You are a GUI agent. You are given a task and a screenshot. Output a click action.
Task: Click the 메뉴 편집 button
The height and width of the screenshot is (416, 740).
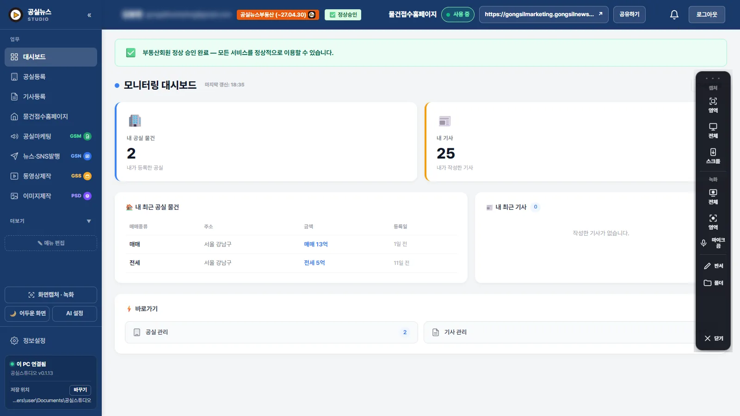(51, 243)
